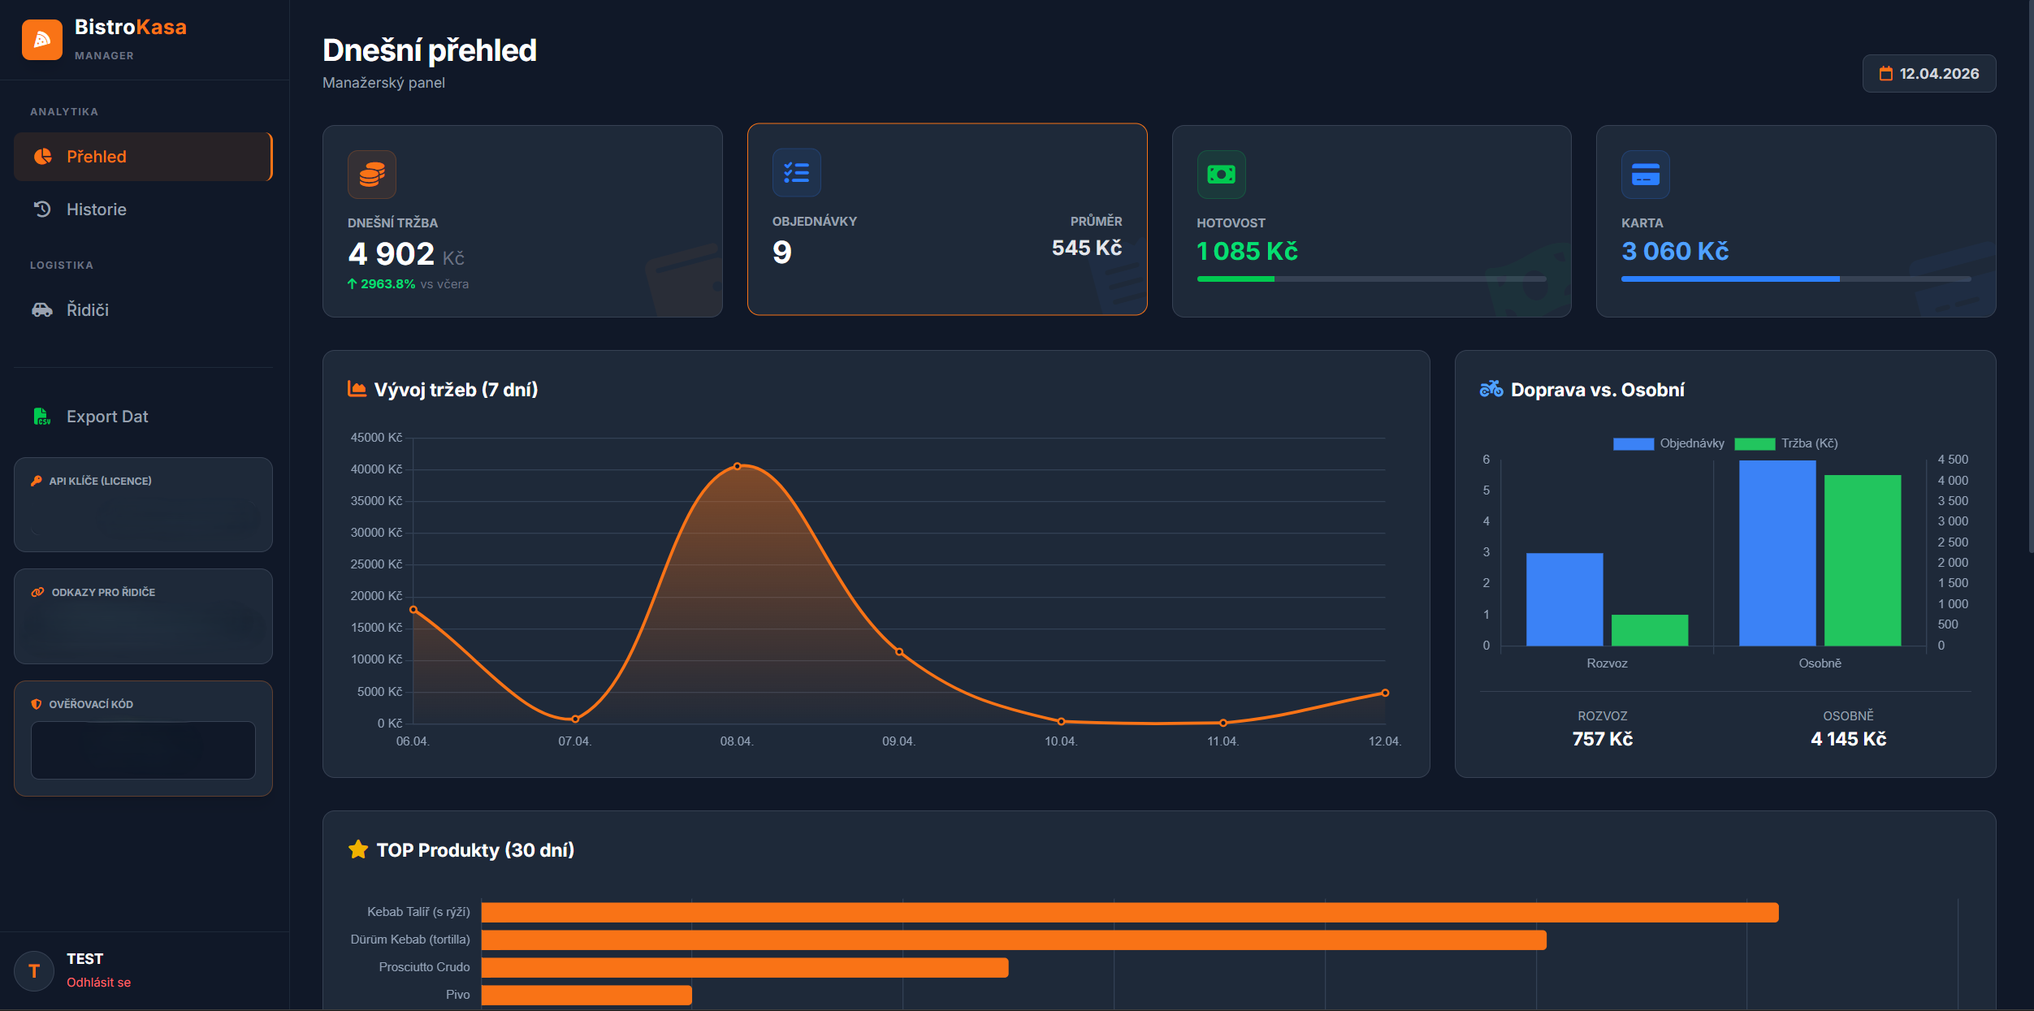The height and width of the screenshot is (1011, 2034).
Task: Click the shield icon for Ověřovací kód
Action: tap(36, 704)
